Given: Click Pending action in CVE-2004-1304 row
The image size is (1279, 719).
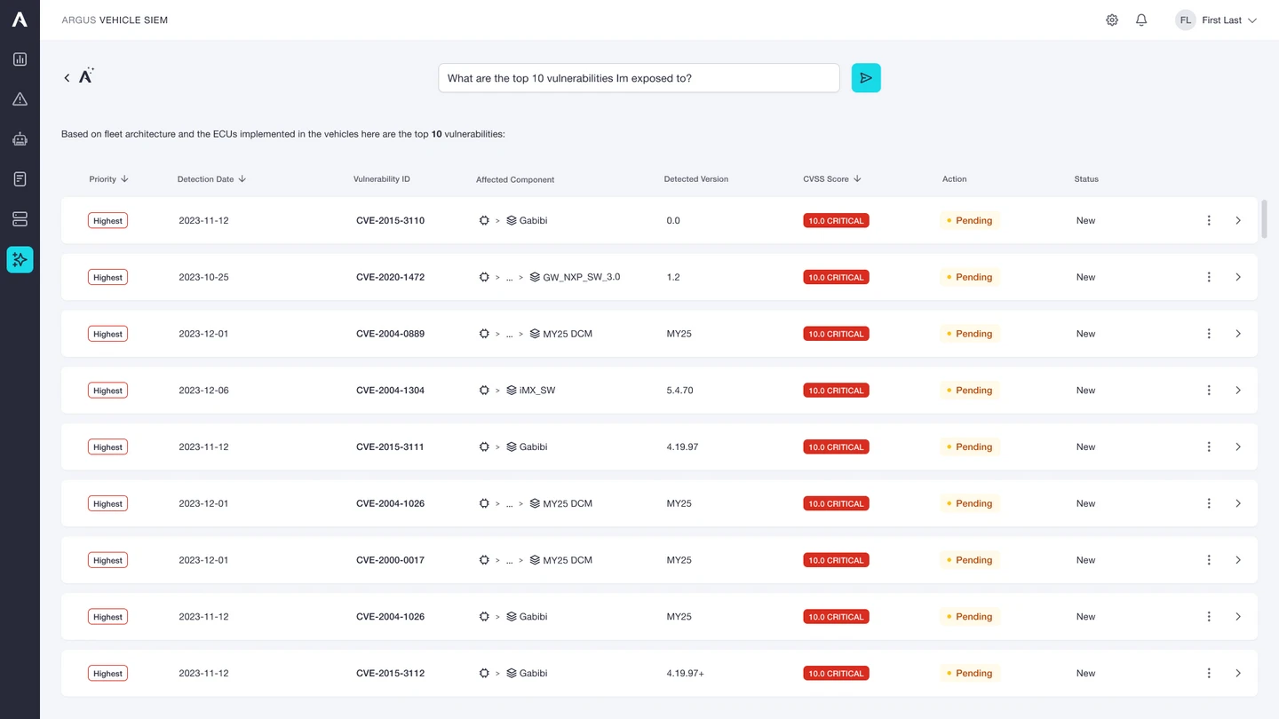Looking at the screenshot, I should click(x=970, y=391).
